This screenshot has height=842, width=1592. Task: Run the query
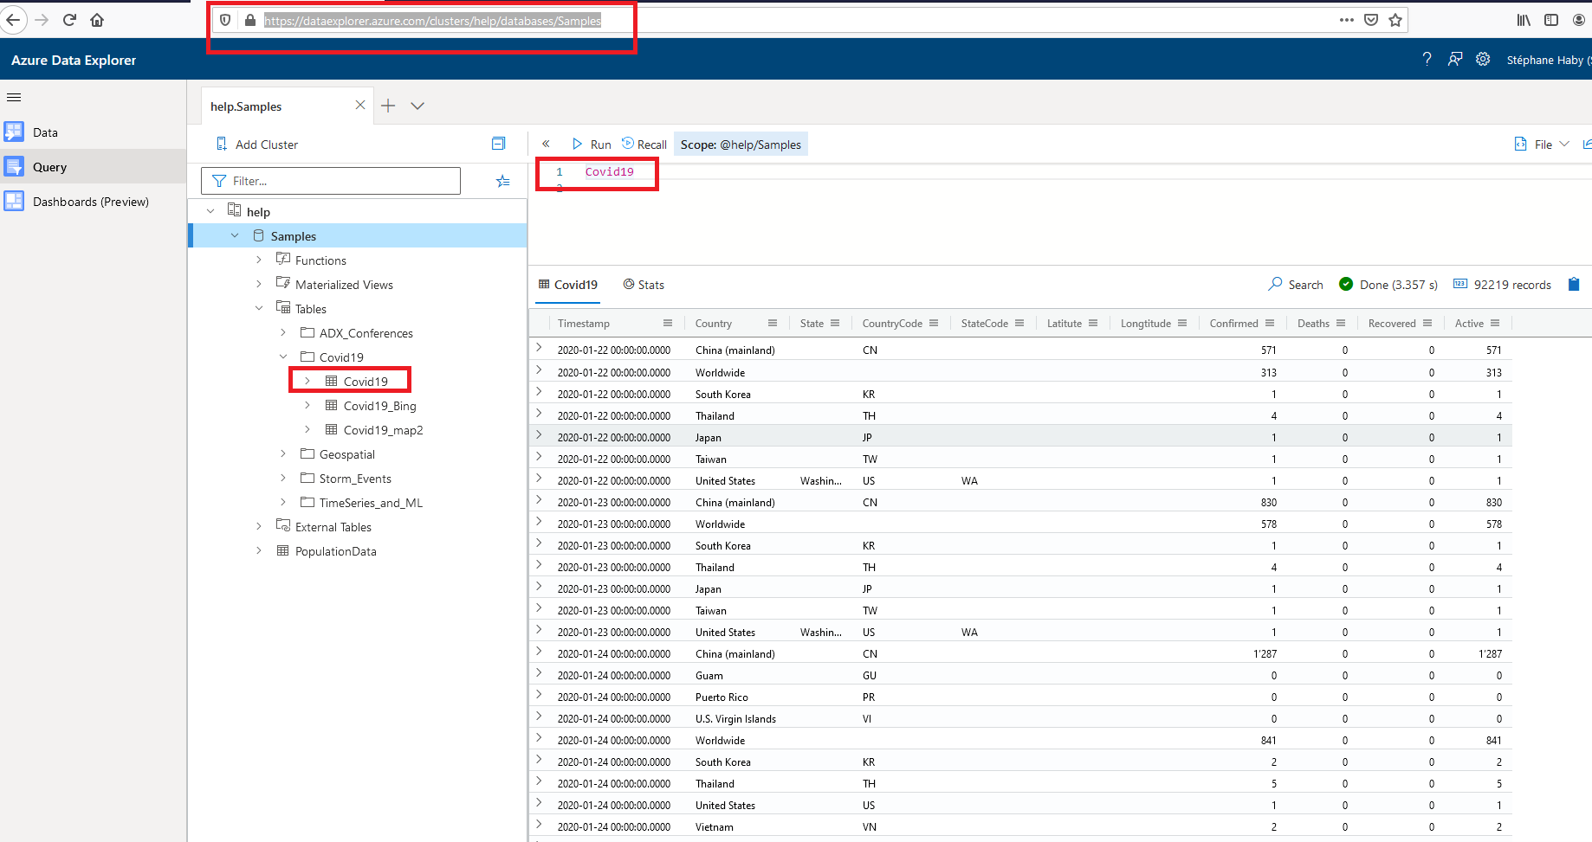(592, 145)
